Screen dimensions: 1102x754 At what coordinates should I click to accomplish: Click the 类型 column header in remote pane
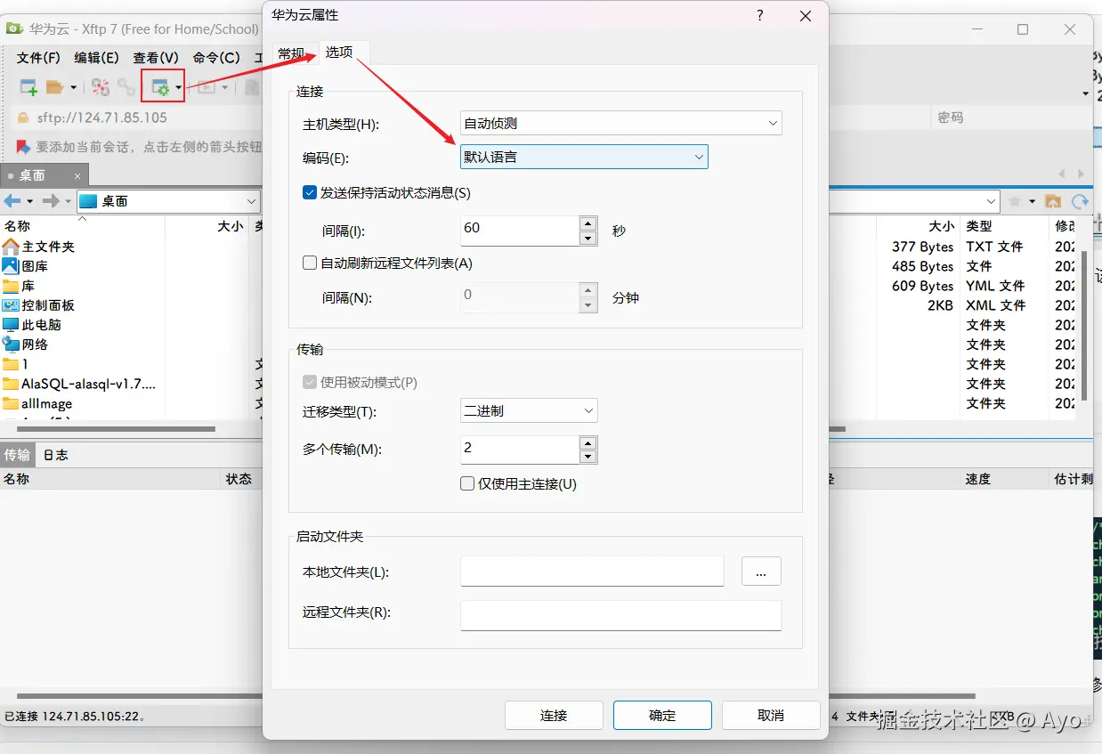(1006, 226)
